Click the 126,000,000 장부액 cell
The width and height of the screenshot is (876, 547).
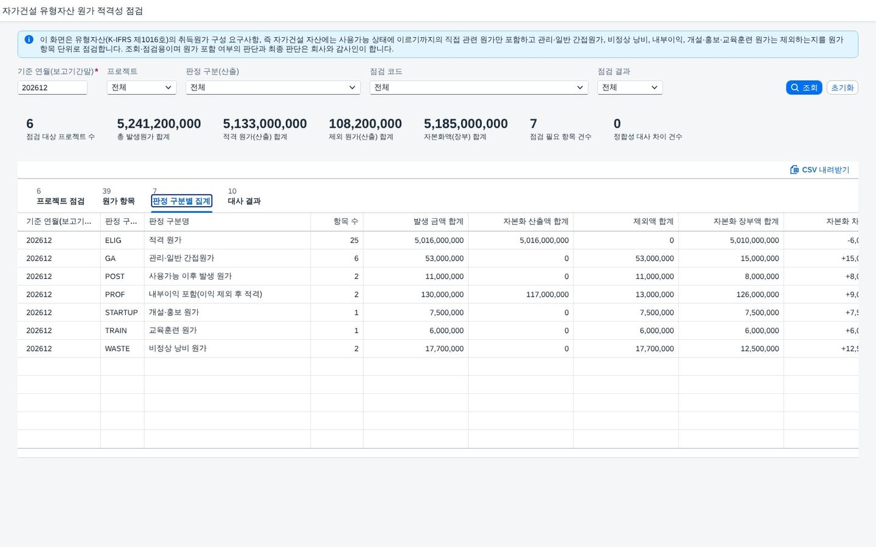click(x=731, y=294)
